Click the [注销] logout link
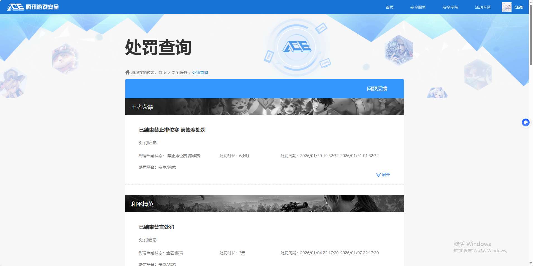 [x=519, y=7]
